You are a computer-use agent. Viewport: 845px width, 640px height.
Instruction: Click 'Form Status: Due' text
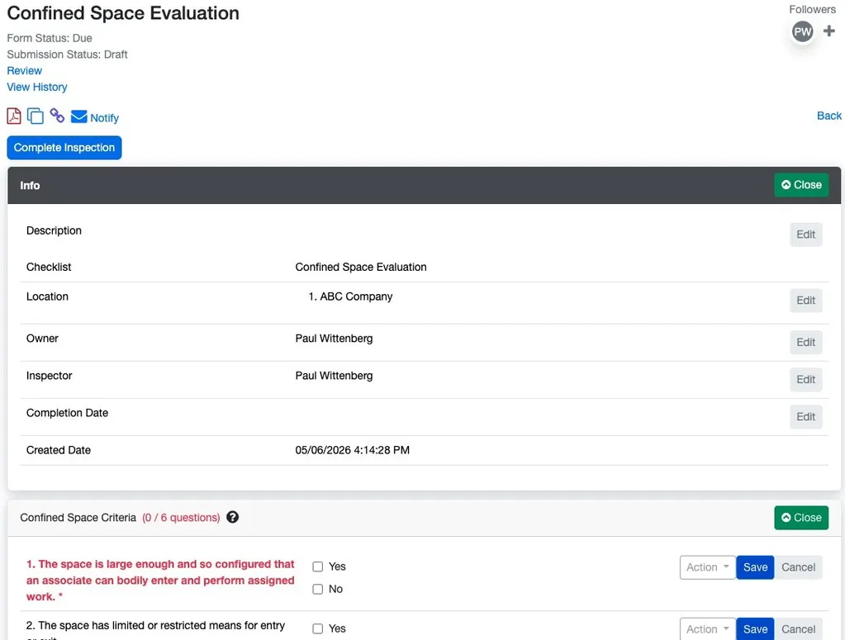(x=50, y=38)
